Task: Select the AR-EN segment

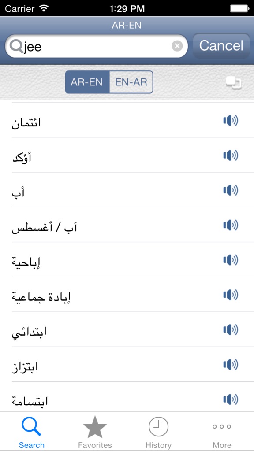Action: click(87, 82)
